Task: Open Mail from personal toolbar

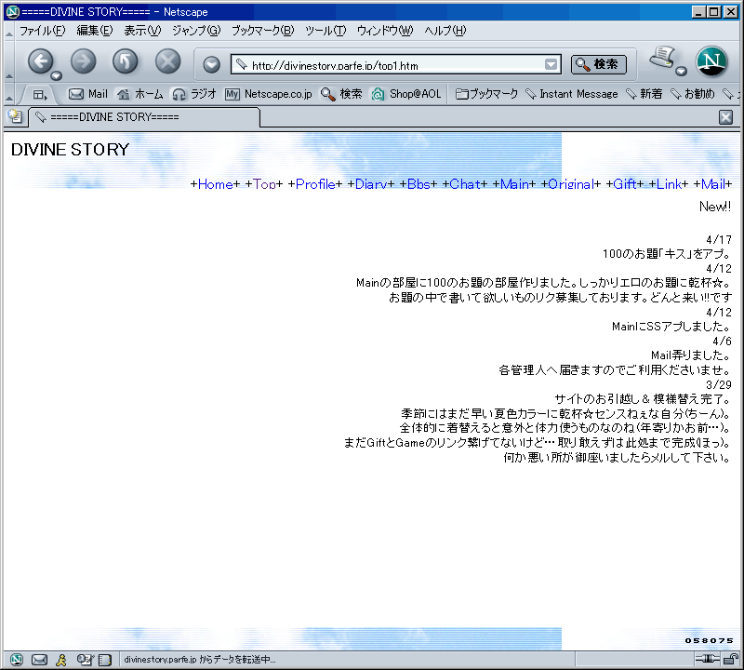Action: (88, 94)
